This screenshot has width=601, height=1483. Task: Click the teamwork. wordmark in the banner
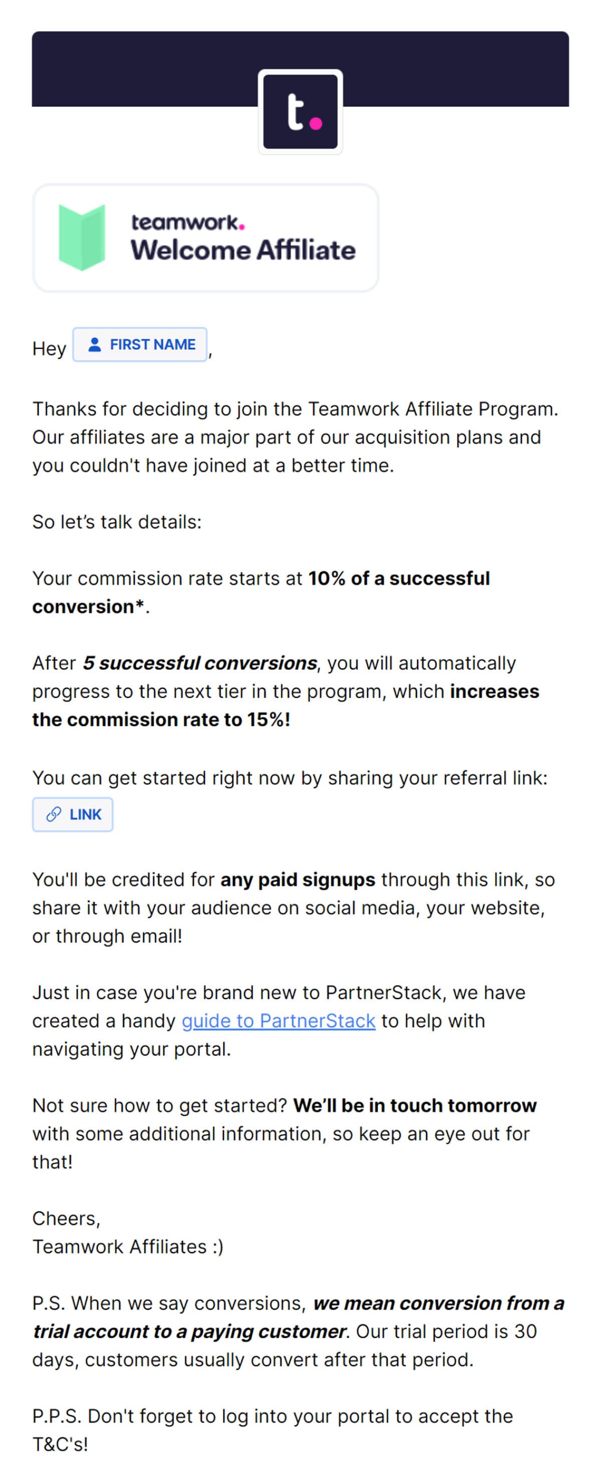(188, 222)
